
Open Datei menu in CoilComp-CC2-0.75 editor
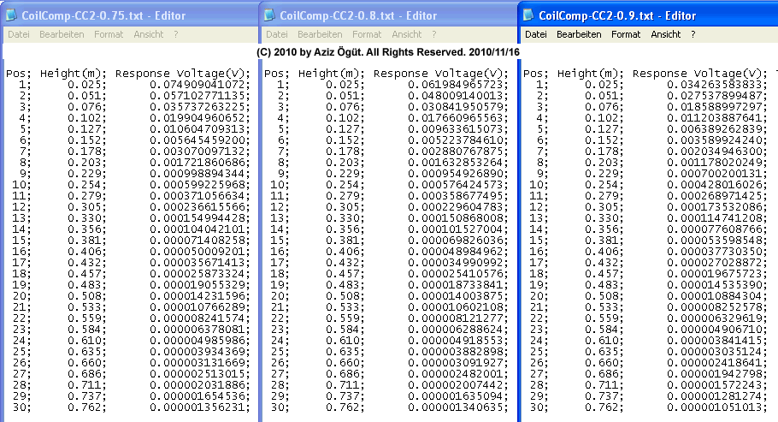tap(19, 34)
